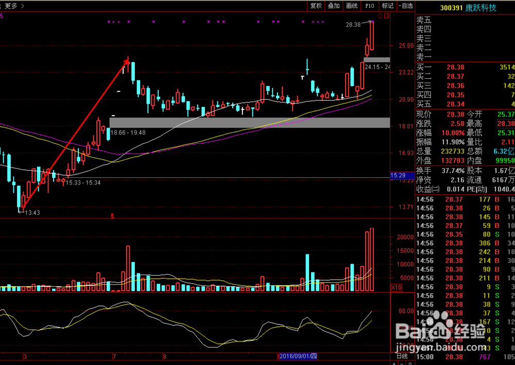Image resolution: width=515 pixels, height=365 pixels.
Task: Click the 24.15 gap label near latest candles
Action: click(377, 67)
